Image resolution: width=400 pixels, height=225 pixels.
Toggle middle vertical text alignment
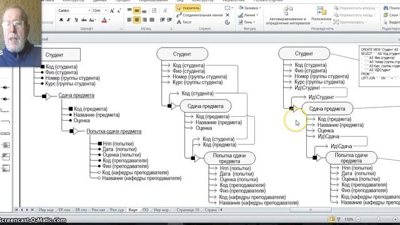coord(137,11)
